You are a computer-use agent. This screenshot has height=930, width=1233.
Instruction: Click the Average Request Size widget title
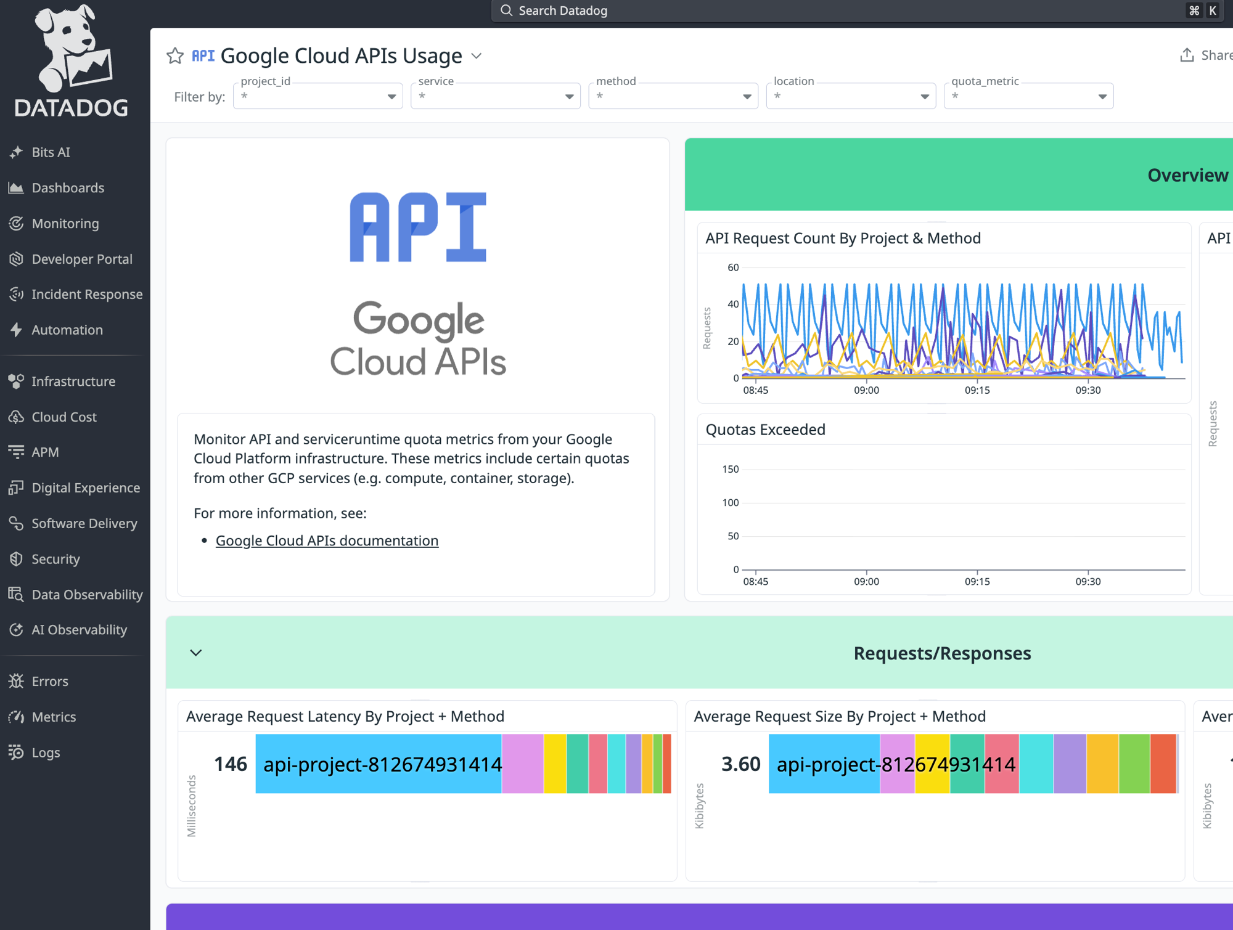840,716
